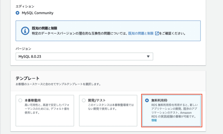Click the dropdown arrow in the バージョン field

(x=148, y=56)
